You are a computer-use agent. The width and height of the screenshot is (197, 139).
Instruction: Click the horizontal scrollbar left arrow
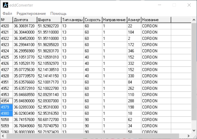coord(3,136)
